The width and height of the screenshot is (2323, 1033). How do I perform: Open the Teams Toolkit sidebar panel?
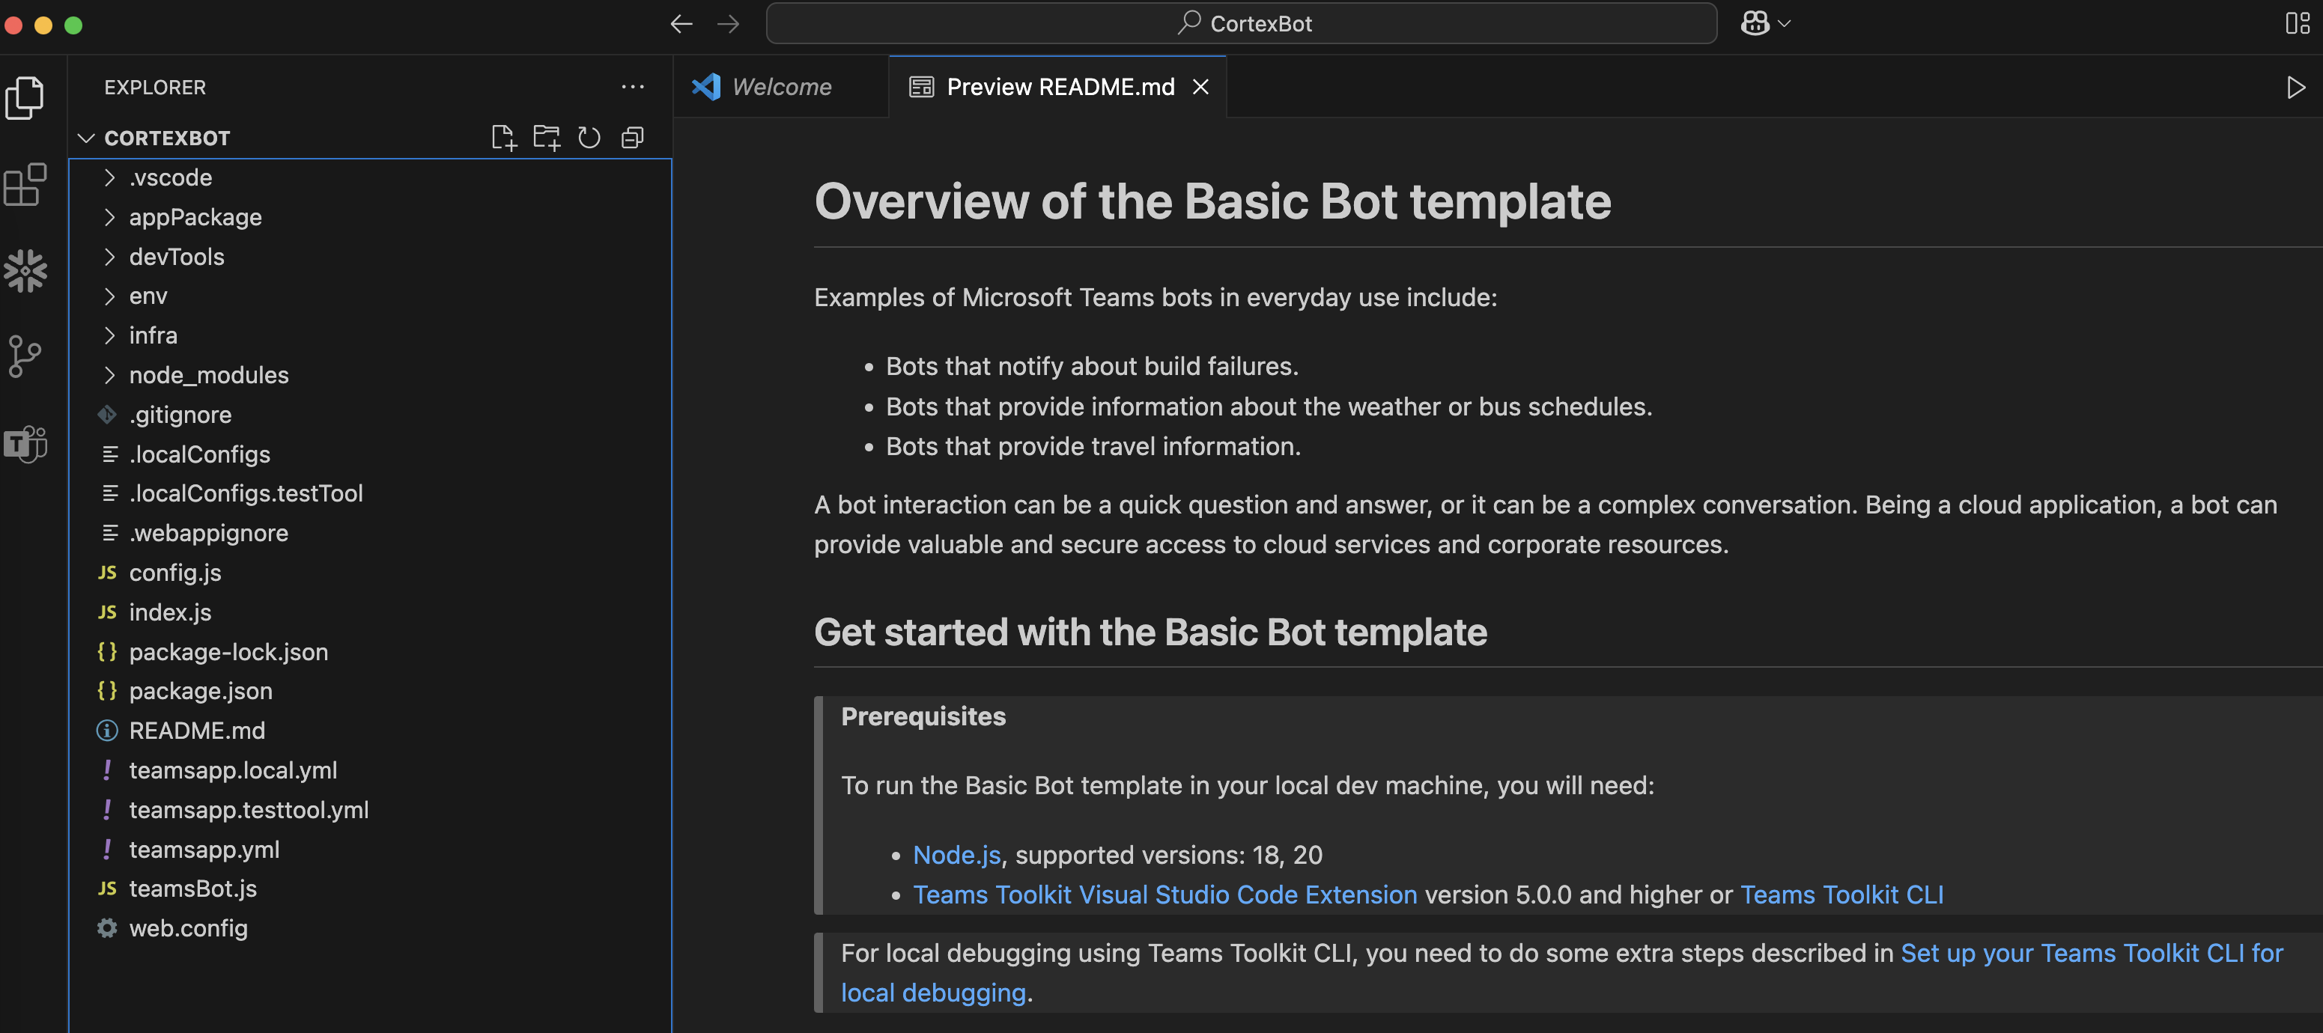click(25, 443)
